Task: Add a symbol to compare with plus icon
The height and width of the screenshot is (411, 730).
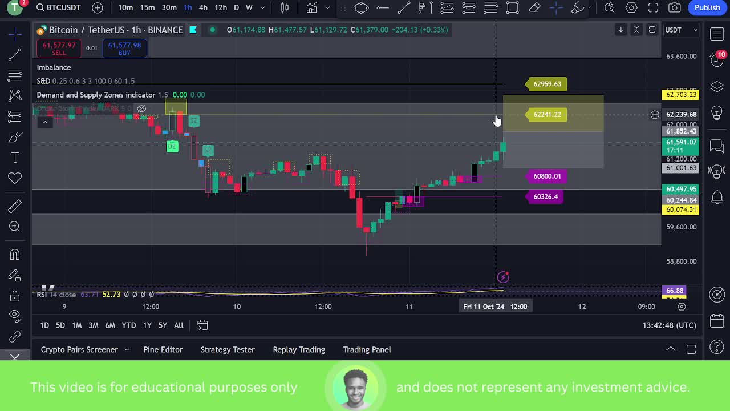Action: (x=98, y=7)
